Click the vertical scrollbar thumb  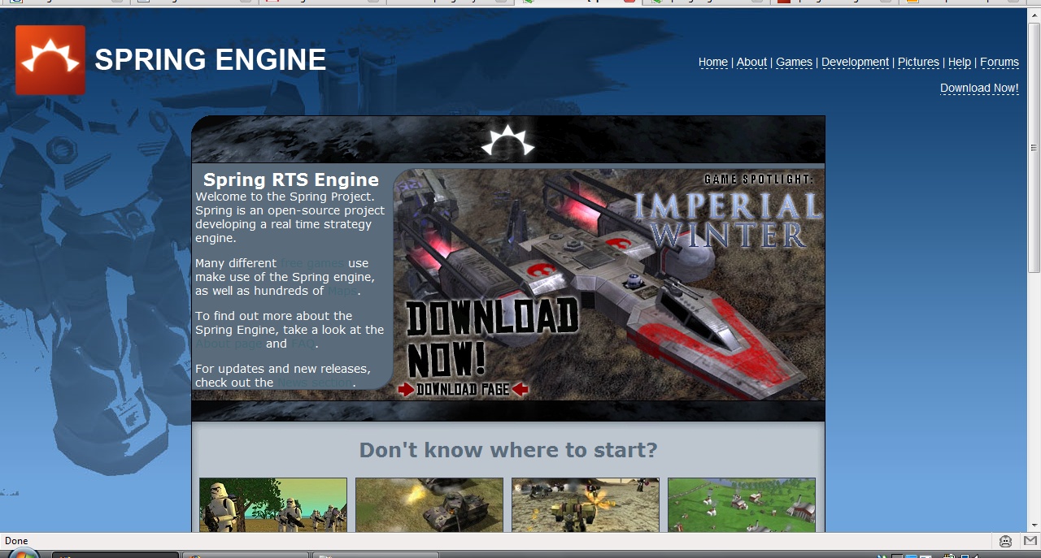(x=1034, y=148)
